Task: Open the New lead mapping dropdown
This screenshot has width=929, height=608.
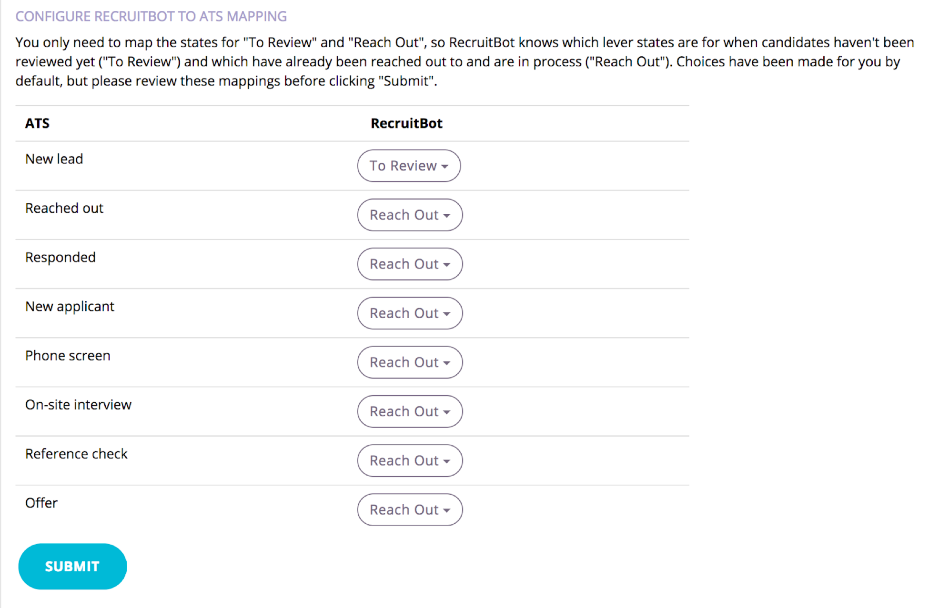Action: click(409, 166)
